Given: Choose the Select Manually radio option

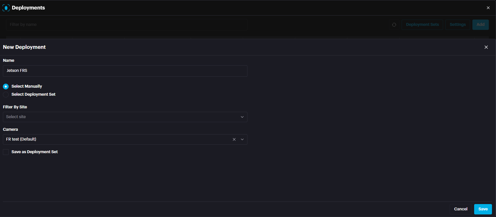Looking at the screenshot, I should [6, 86].
